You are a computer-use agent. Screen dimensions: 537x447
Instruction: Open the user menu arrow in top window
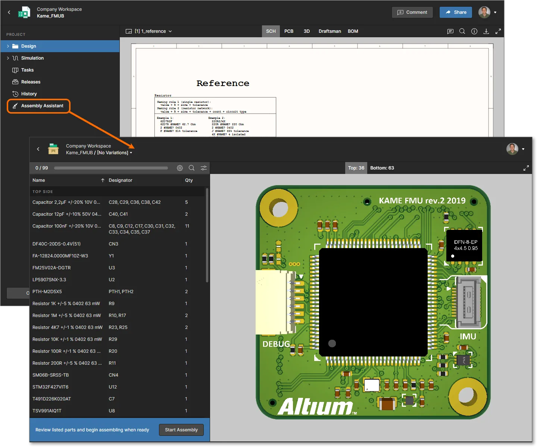495,12
